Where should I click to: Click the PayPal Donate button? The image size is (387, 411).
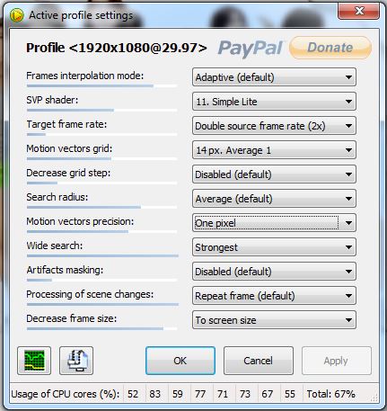(330, 48)
